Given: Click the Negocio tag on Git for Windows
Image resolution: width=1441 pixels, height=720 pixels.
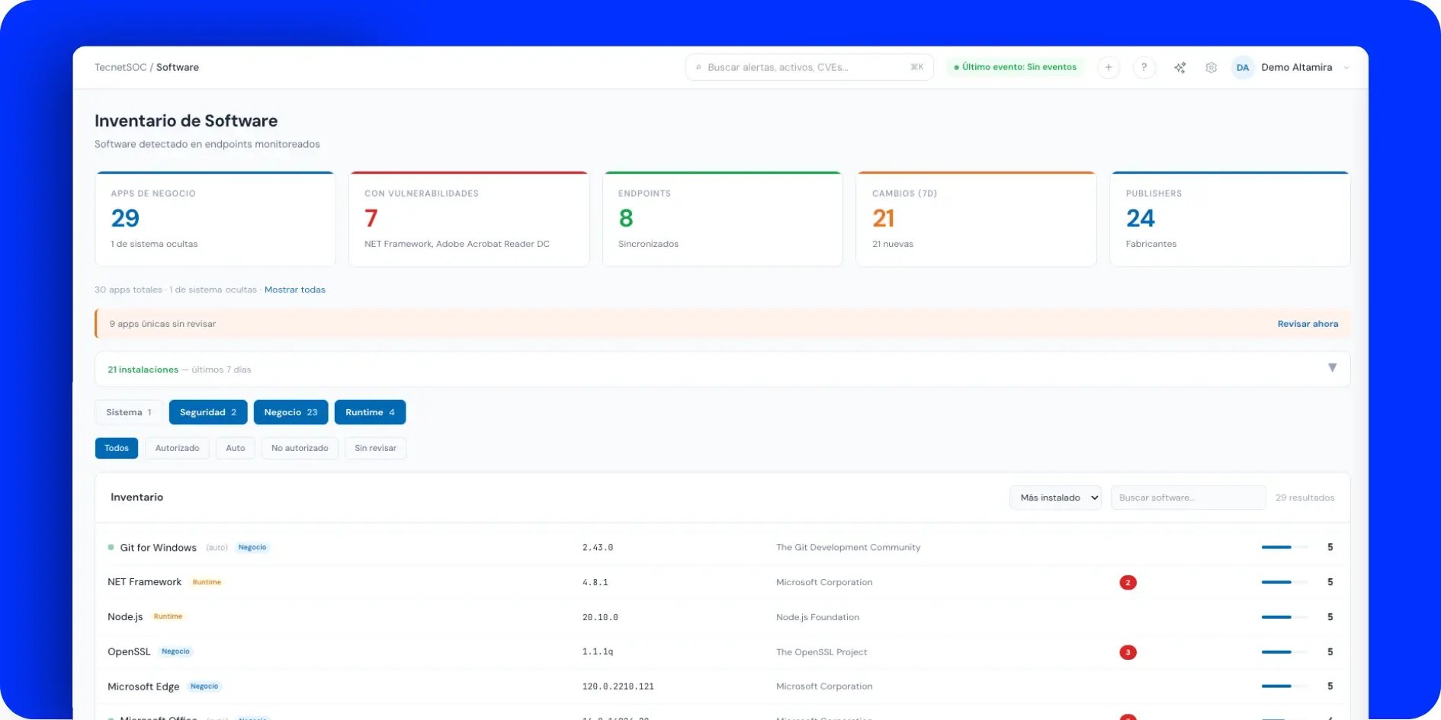Looking at the screenshot, I should [252, 547].
